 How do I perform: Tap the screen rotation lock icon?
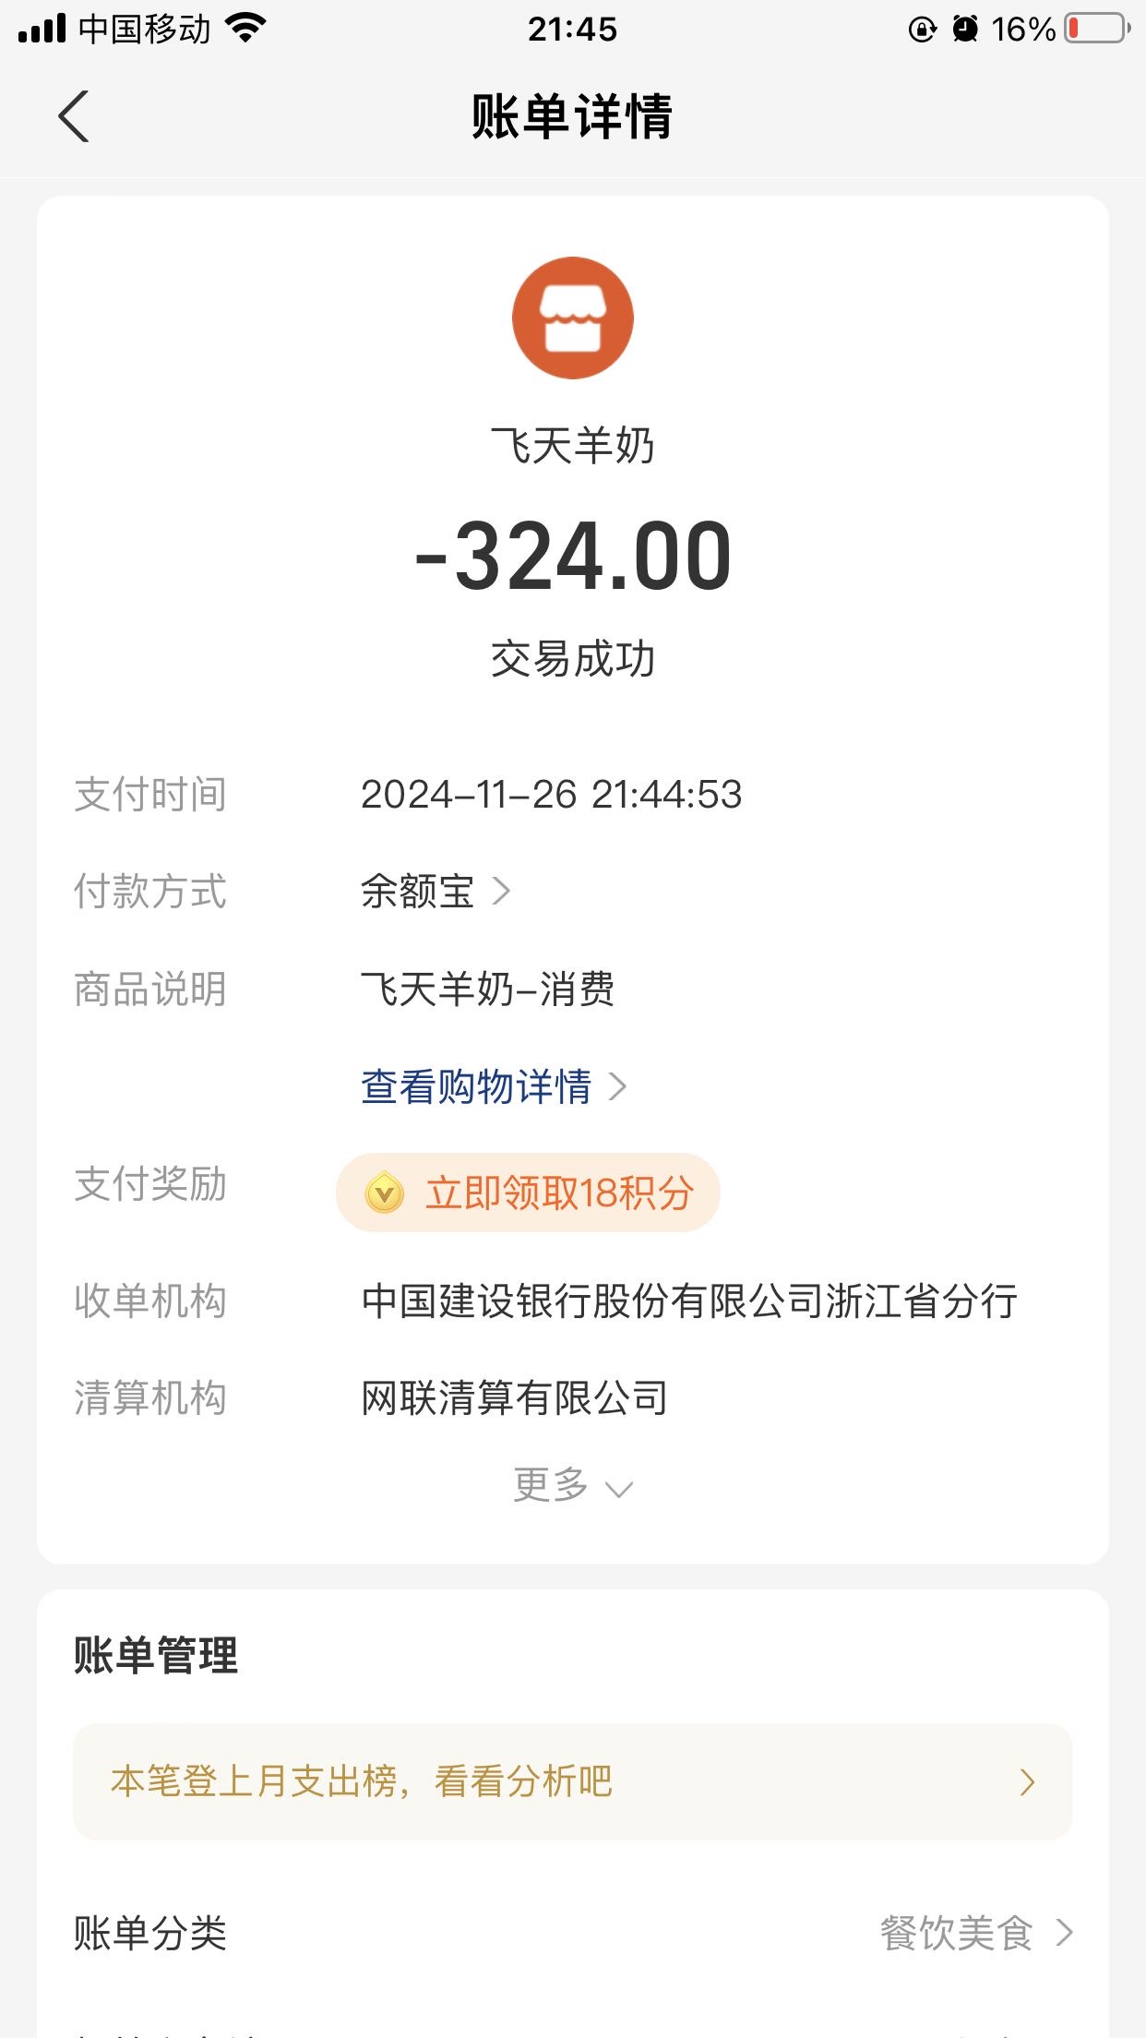pyautogui.click(x=922, y=30)
